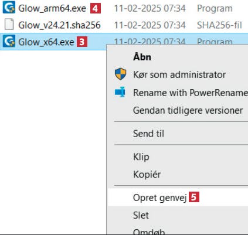The height and width of the screenshot is (235, 248).
Task: Click the date of Glow_arm64.exe row
Action: coord(150,8)
